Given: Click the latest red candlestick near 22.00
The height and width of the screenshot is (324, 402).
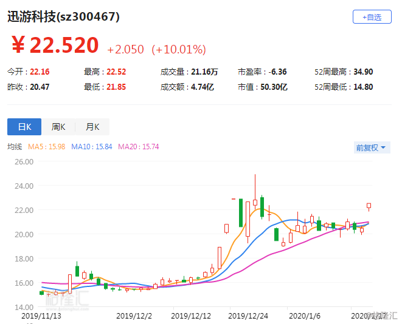Looking at the screenshot, I should 369,206.
